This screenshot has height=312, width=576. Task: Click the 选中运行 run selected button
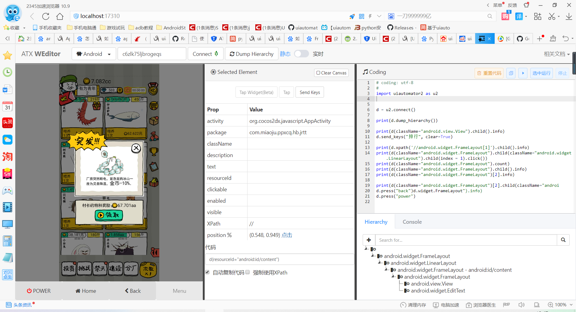click(x=541, y=73)
